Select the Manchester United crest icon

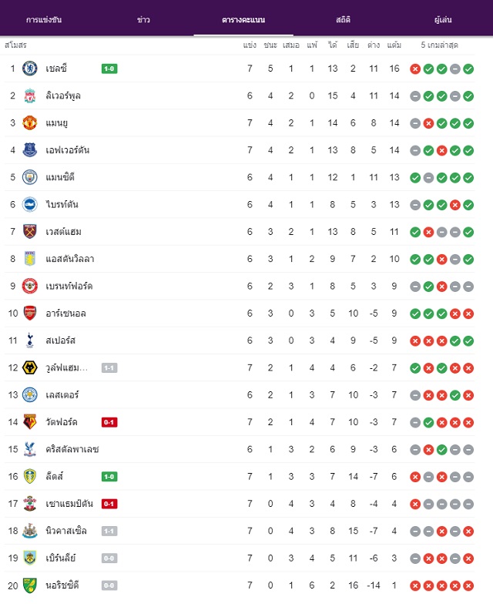30,122
